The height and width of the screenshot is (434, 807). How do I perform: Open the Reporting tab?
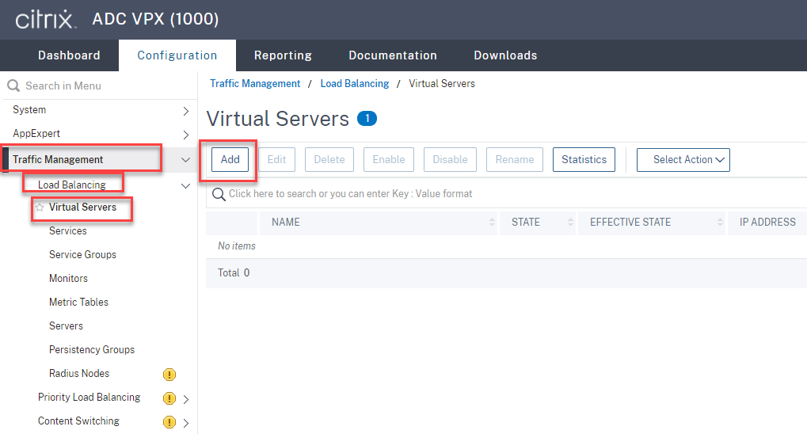[x=283, y=55]
